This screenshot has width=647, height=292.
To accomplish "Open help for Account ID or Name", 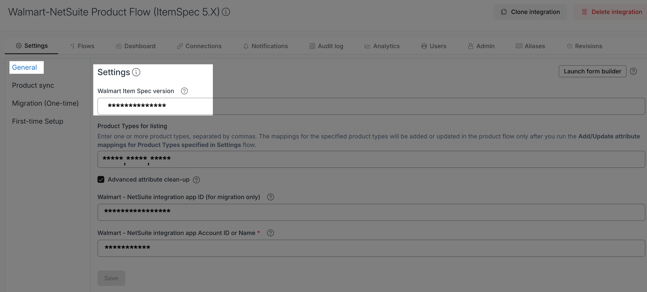I will click(270, 233).
